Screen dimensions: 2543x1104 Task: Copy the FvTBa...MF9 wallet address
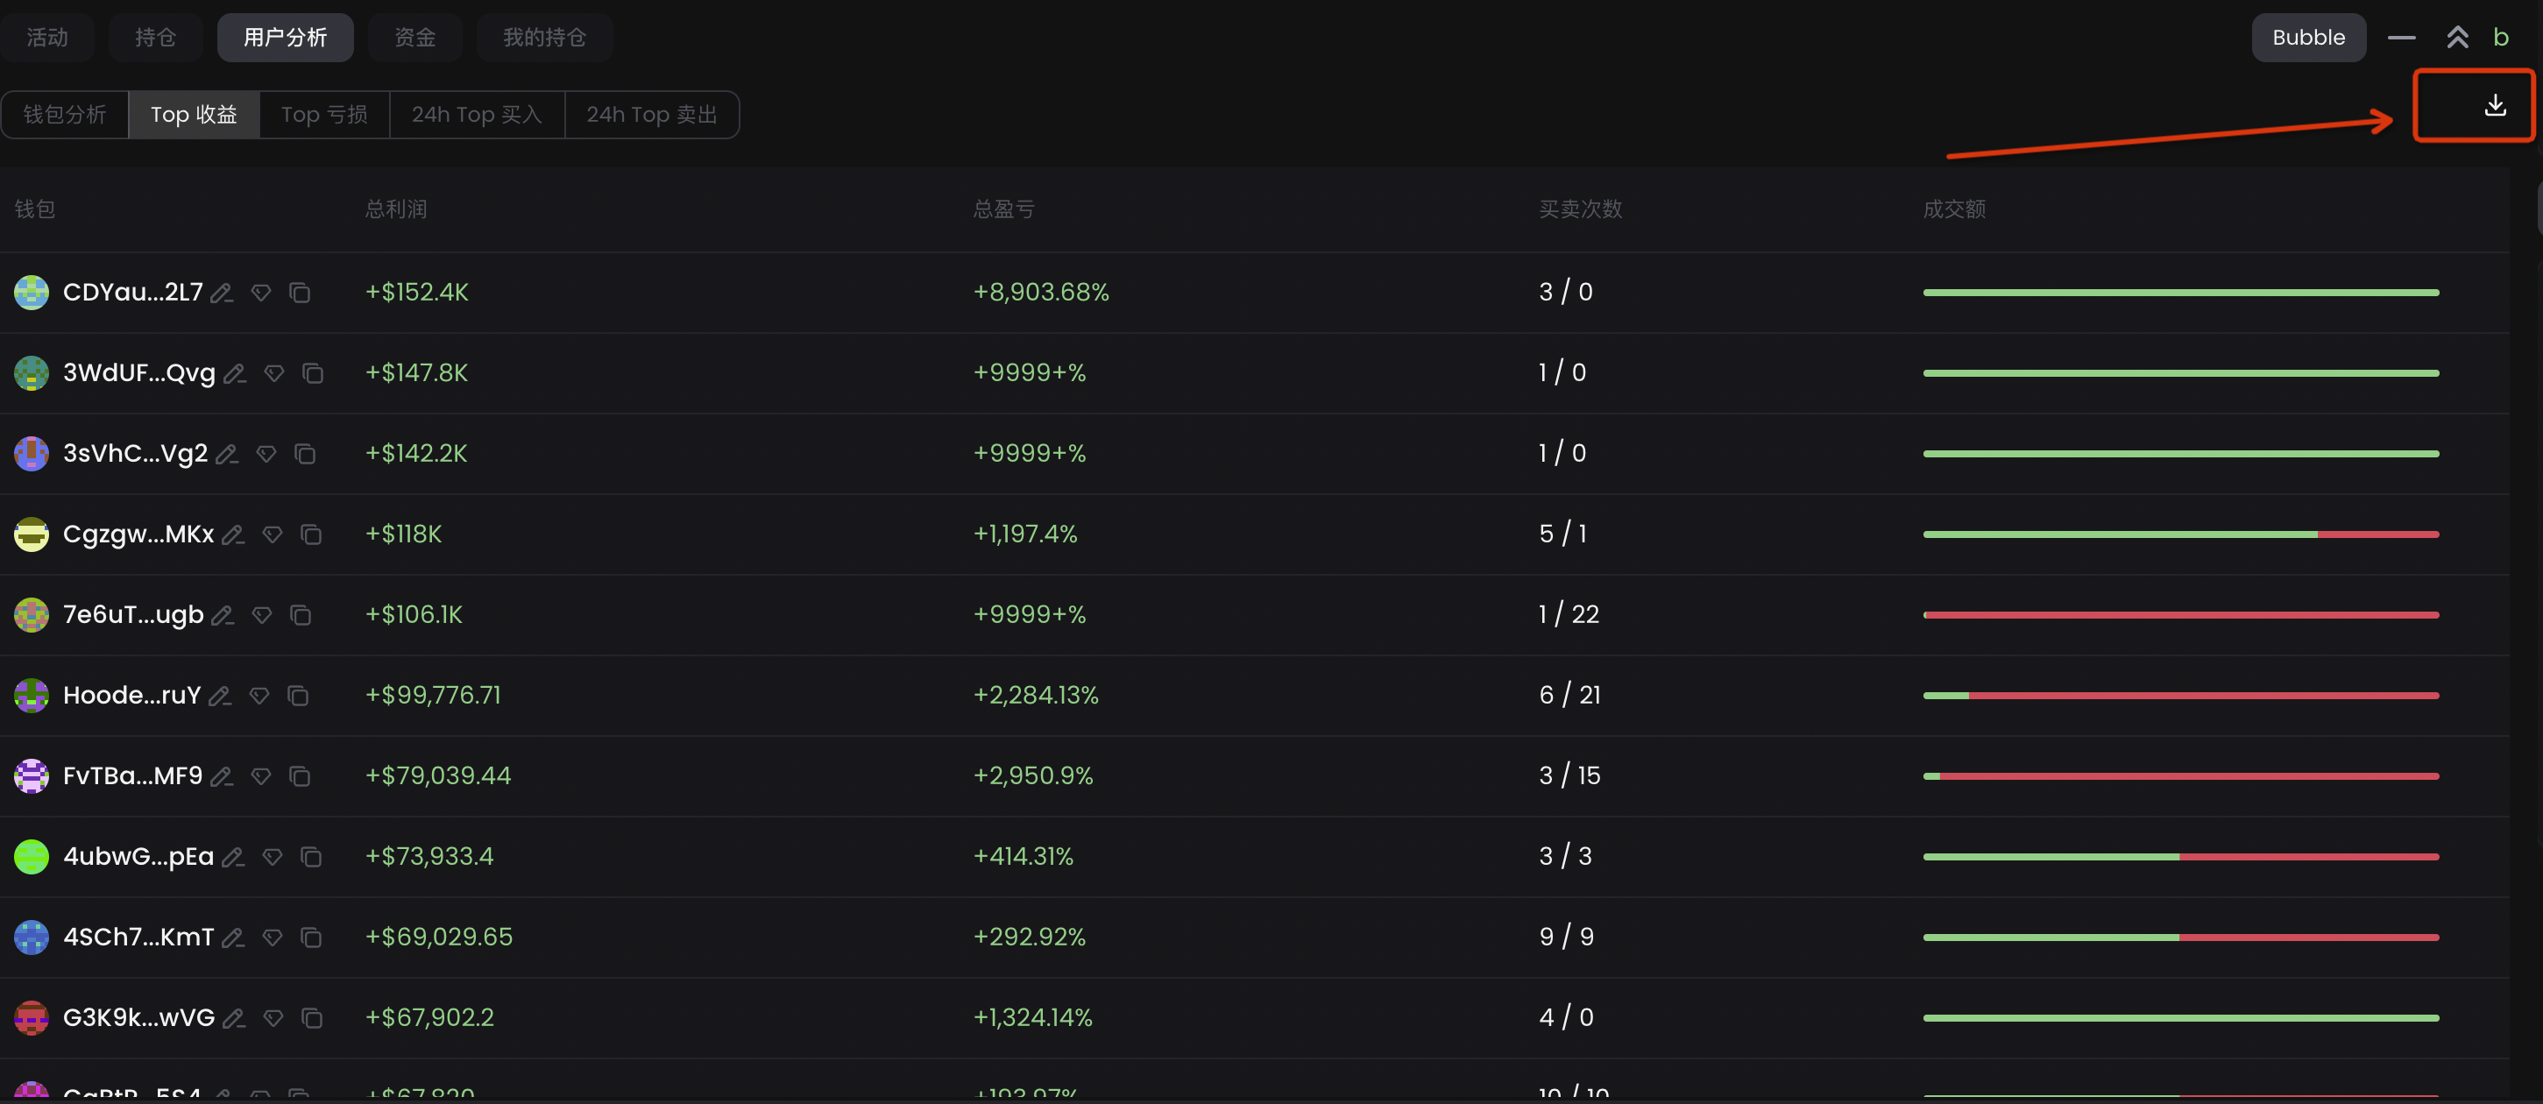[x=300, y=776]
